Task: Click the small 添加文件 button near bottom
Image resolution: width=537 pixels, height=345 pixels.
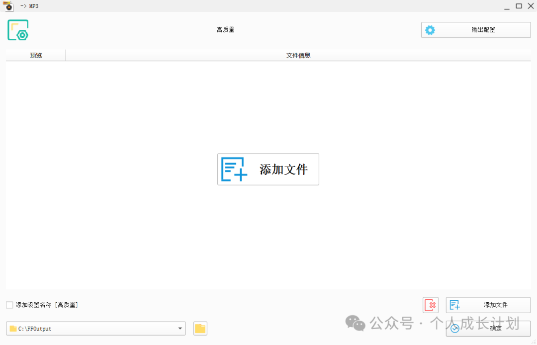Action: (488, 305)
